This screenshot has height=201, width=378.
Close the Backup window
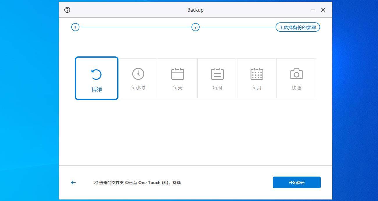(323, 10)
